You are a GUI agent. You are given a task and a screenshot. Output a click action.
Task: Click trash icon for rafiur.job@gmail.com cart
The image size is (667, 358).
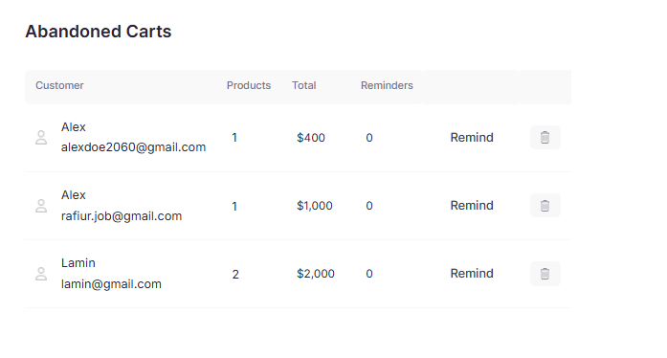tap(545, 206)
